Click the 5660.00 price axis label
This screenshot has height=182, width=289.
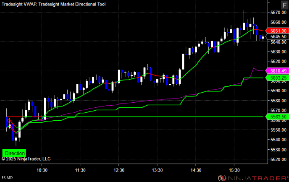point(278,22)
